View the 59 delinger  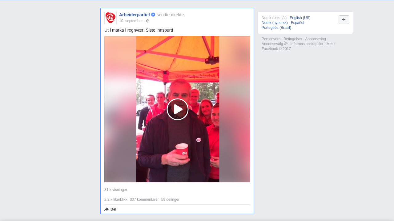pyautogui.click(x=170, y=200)
